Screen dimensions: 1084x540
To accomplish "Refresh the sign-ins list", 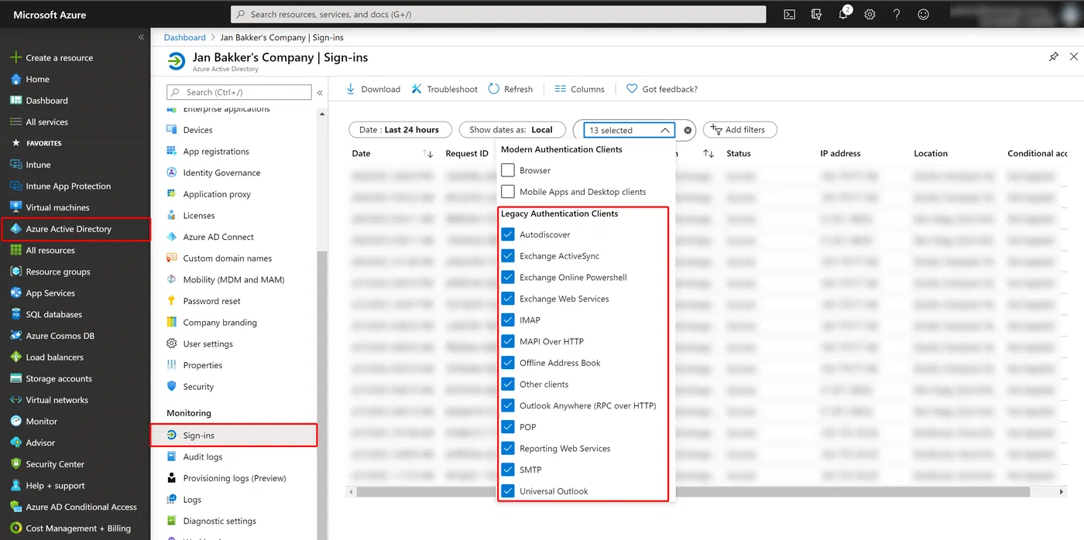I will [x=510, y=89].
